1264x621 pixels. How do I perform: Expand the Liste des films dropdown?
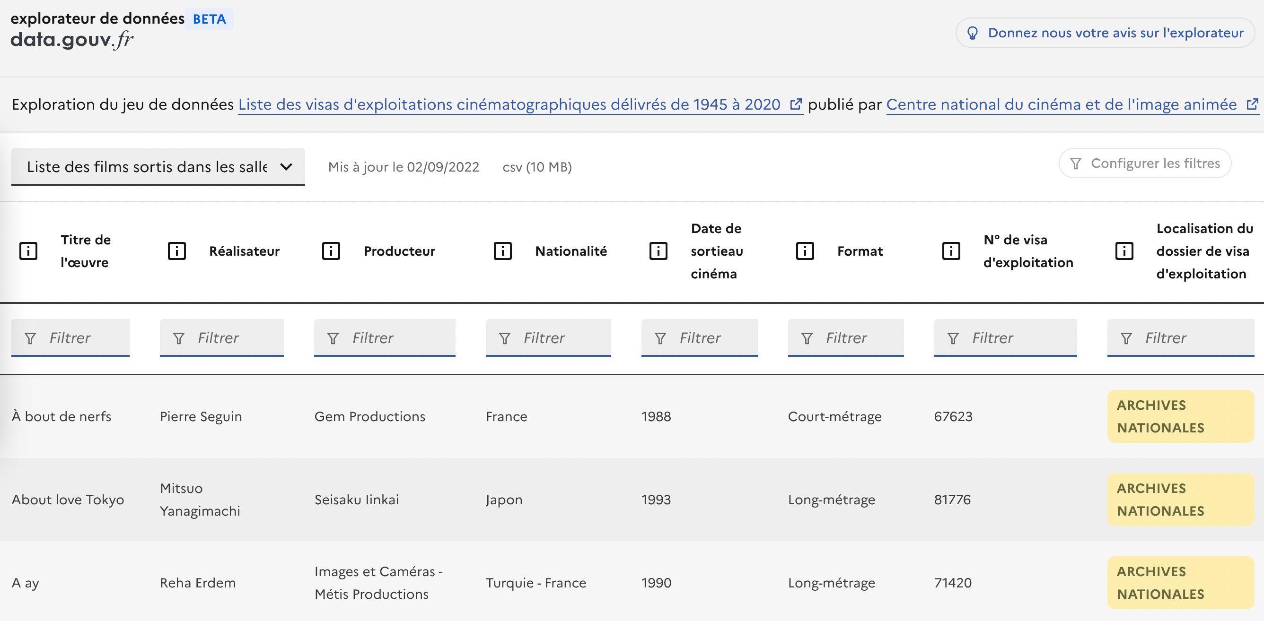point(158,167)
